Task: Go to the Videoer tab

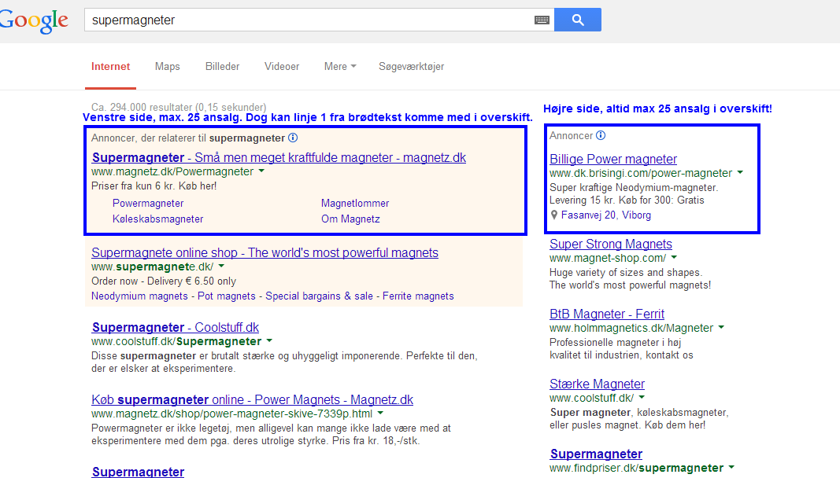Action: [282, 66]
